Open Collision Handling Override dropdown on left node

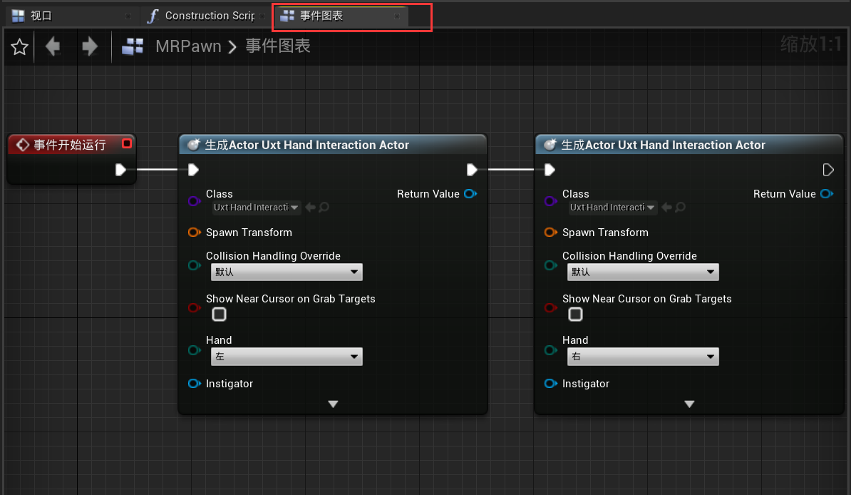287,272
